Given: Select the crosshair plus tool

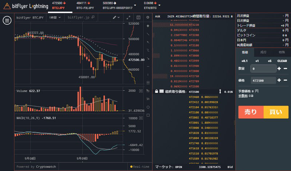Looking at the screenshot, I should tap(148, 26).
